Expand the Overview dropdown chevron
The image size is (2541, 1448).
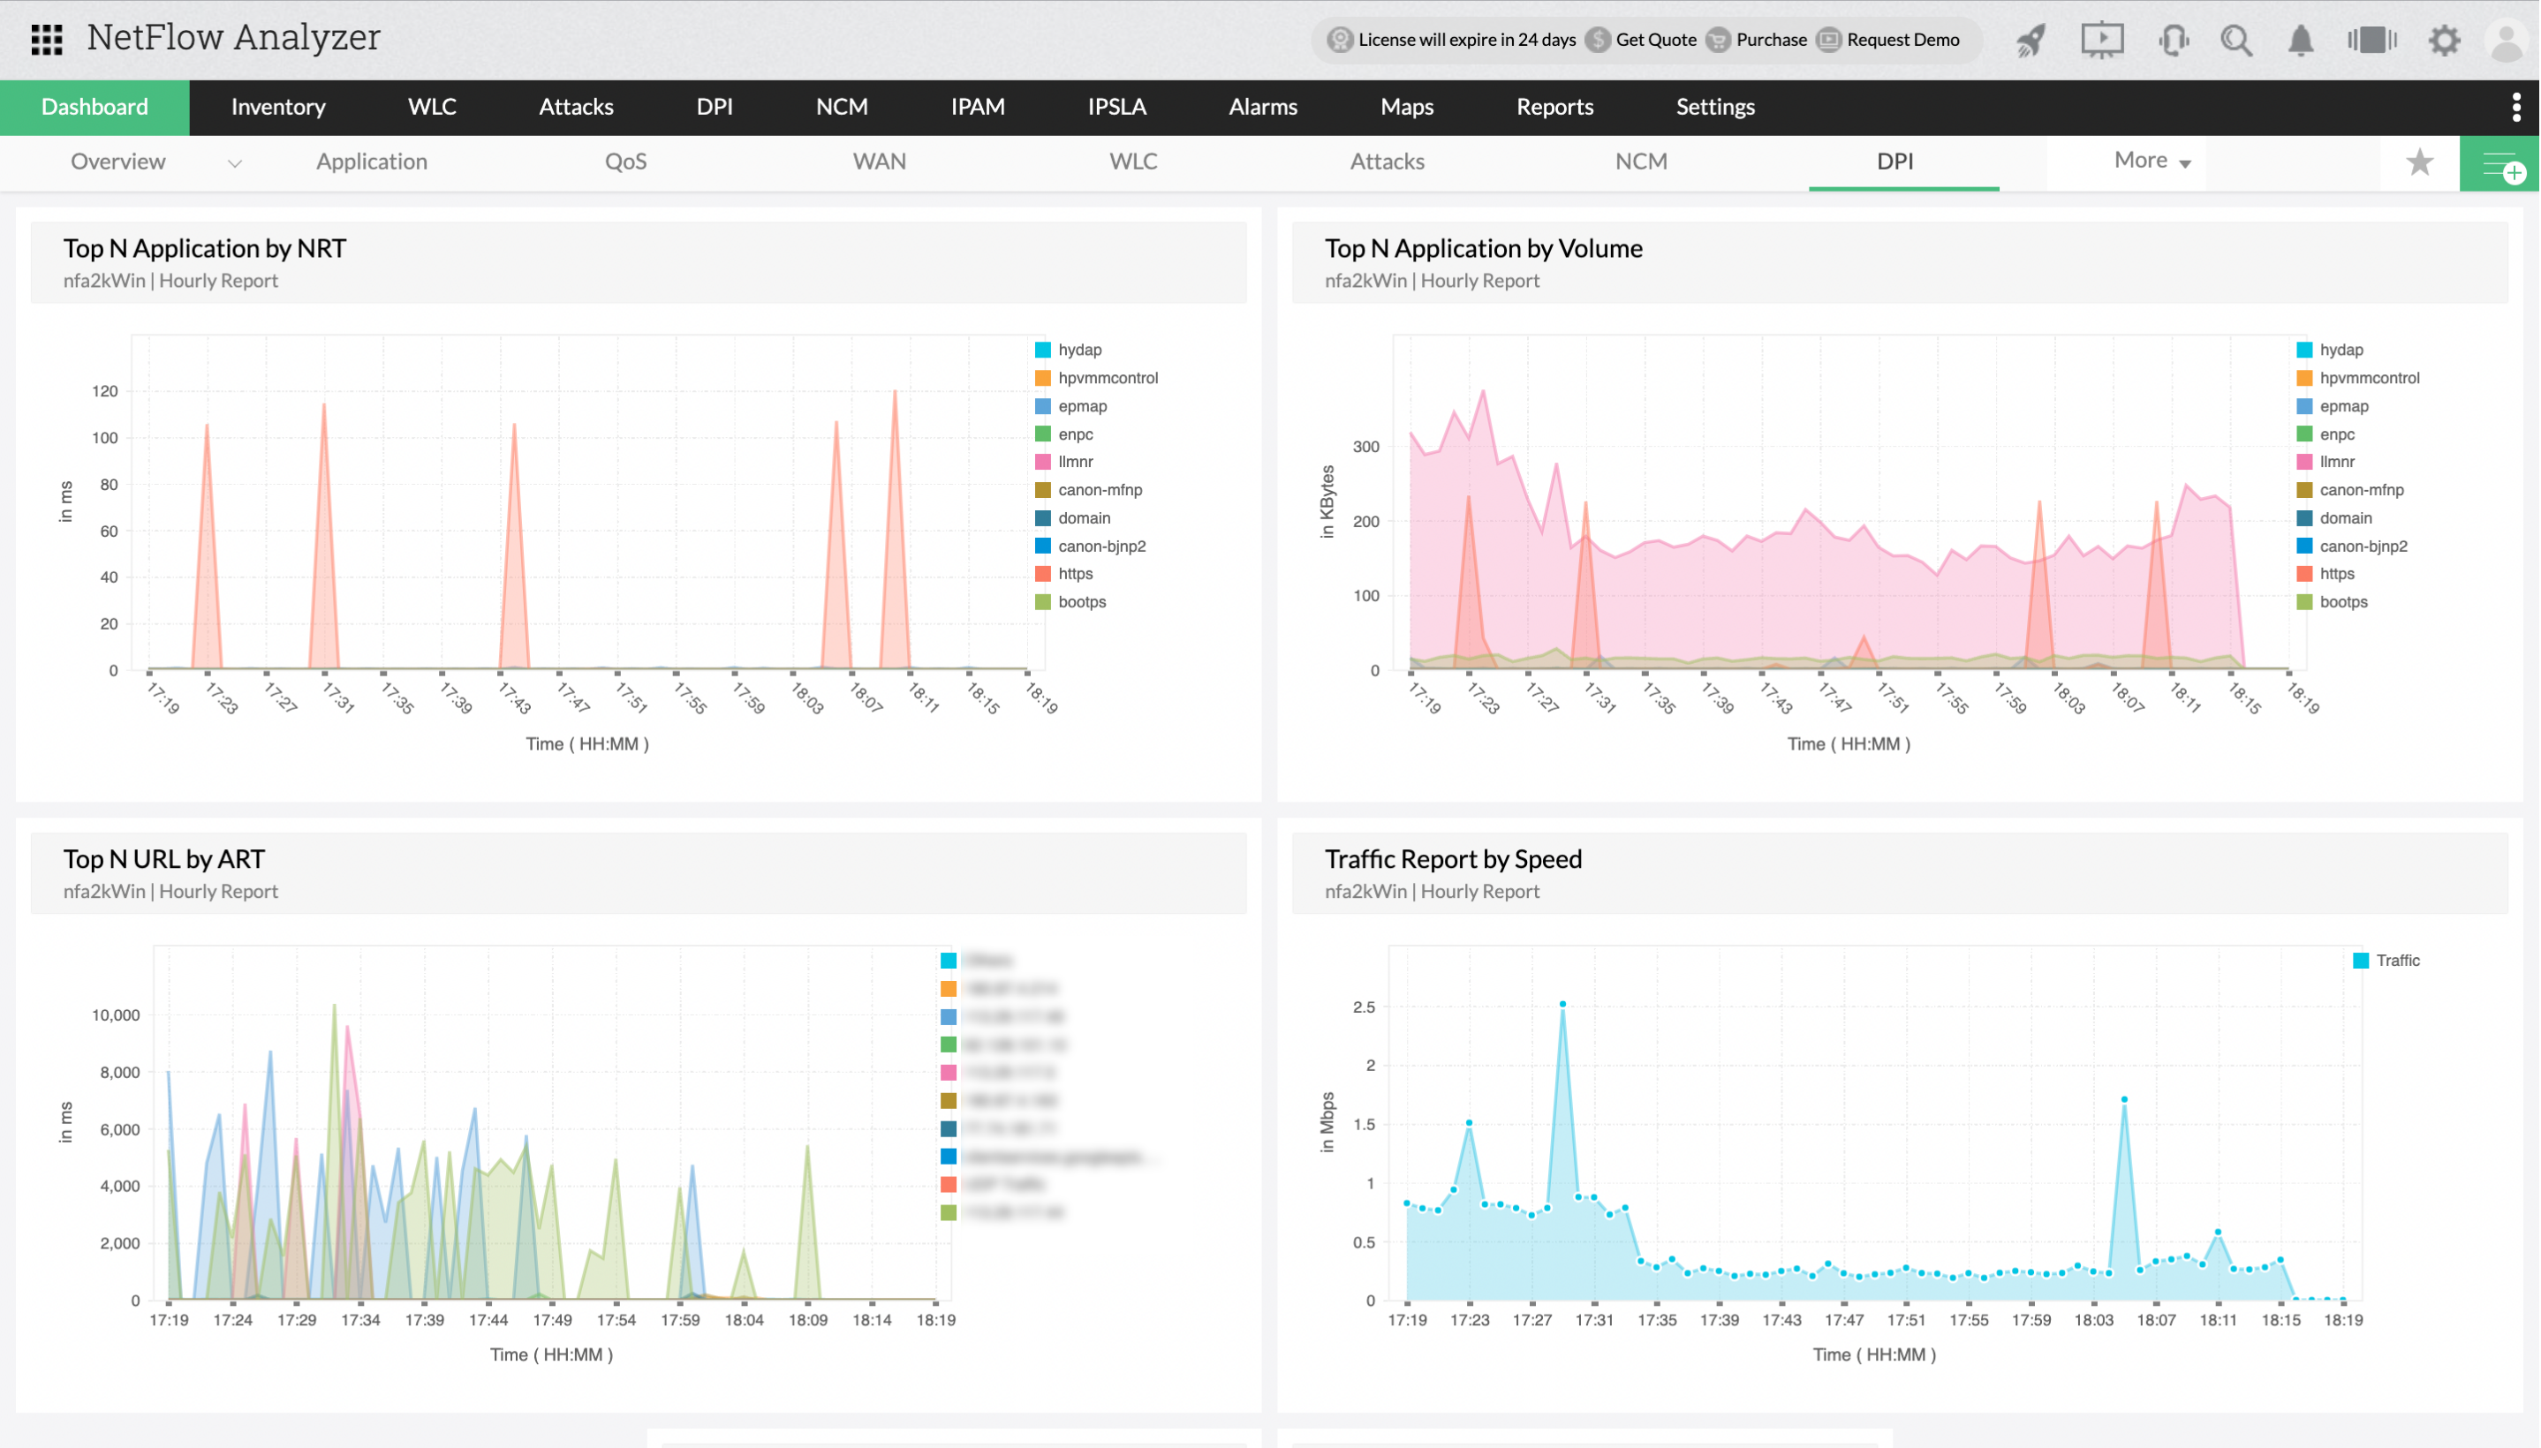click(235, 163)
